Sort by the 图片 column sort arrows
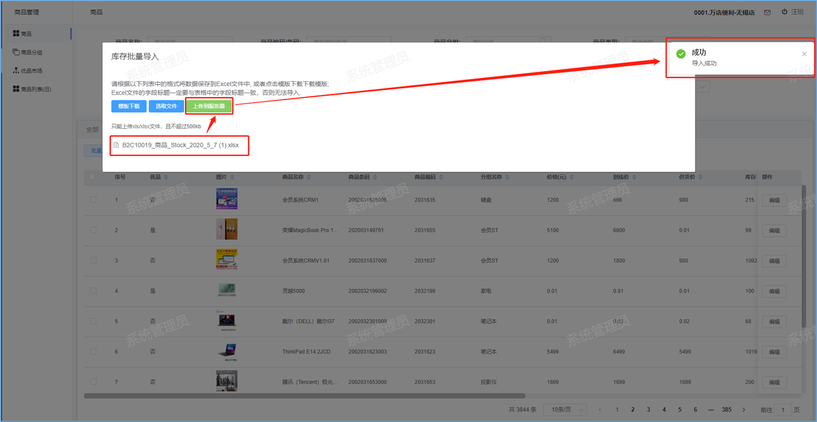The image size is (817, 422). point(232,177)
